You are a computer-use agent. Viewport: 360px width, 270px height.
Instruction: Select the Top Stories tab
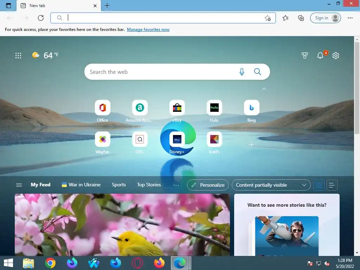[149, 185]
